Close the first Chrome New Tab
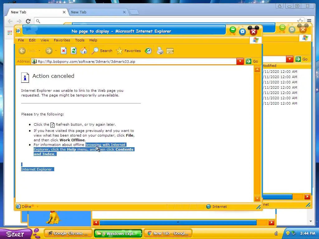 [64, 12]
